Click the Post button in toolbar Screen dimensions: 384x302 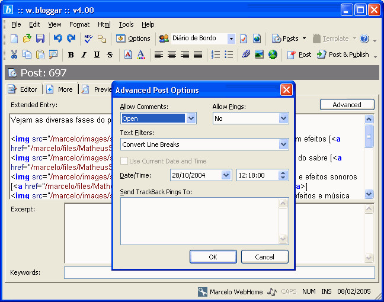pyautogui.click(x=299, y=54)
